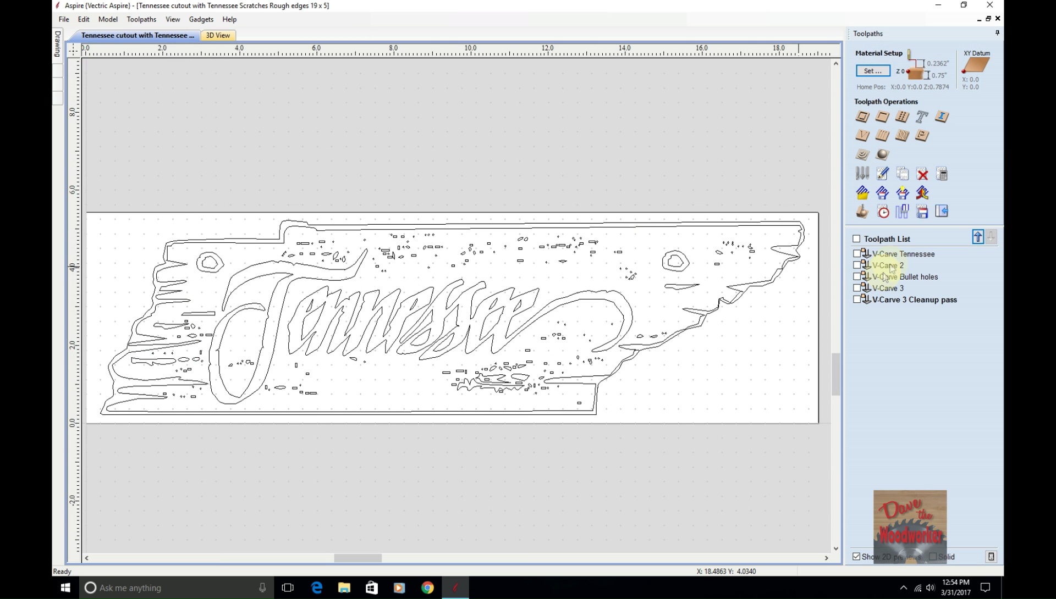Open the Toolpath Tiling tool
The height and width of the screenshot is (599, 1056).
coord(902,212)
